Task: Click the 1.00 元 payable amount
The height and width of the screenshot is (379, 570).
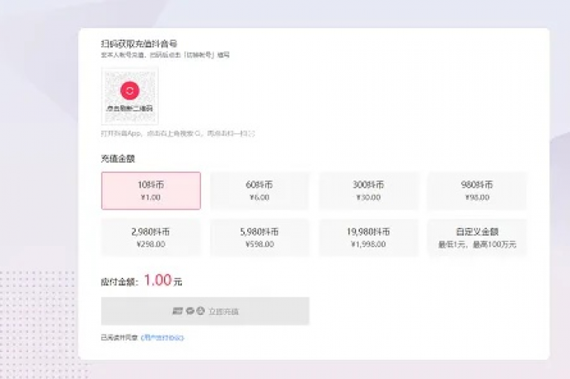Action: (163, 280)
